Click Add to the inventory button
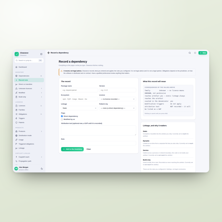 [x=72, y=149]
